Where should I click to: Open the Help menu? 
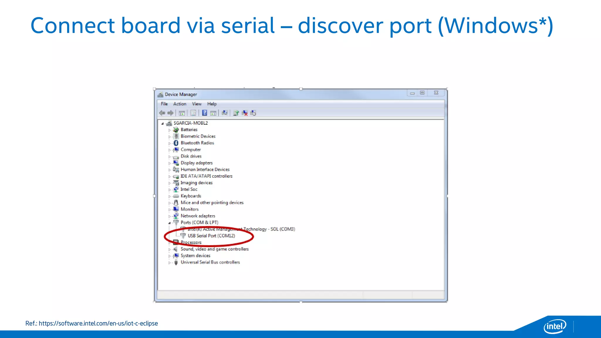click(x=212, y=104)
